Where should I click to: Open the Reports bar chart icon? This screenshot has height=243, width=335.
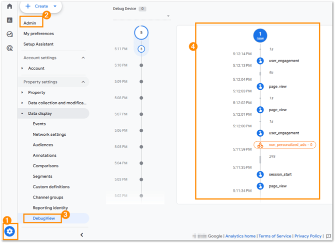click(9, 20)
